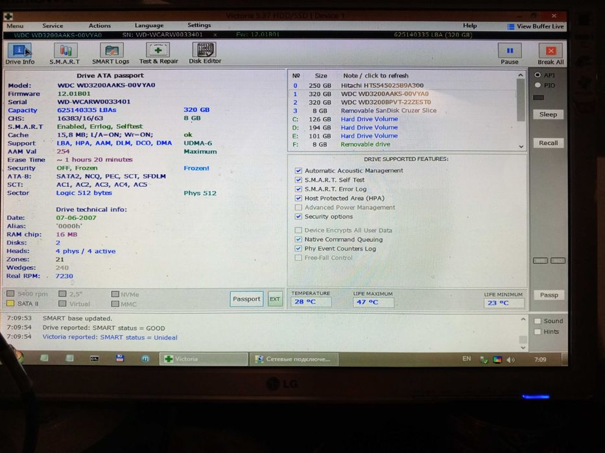This screenshot has height=453, width=605.
Task: Open the Disk Editor
Action: [205, 53]
